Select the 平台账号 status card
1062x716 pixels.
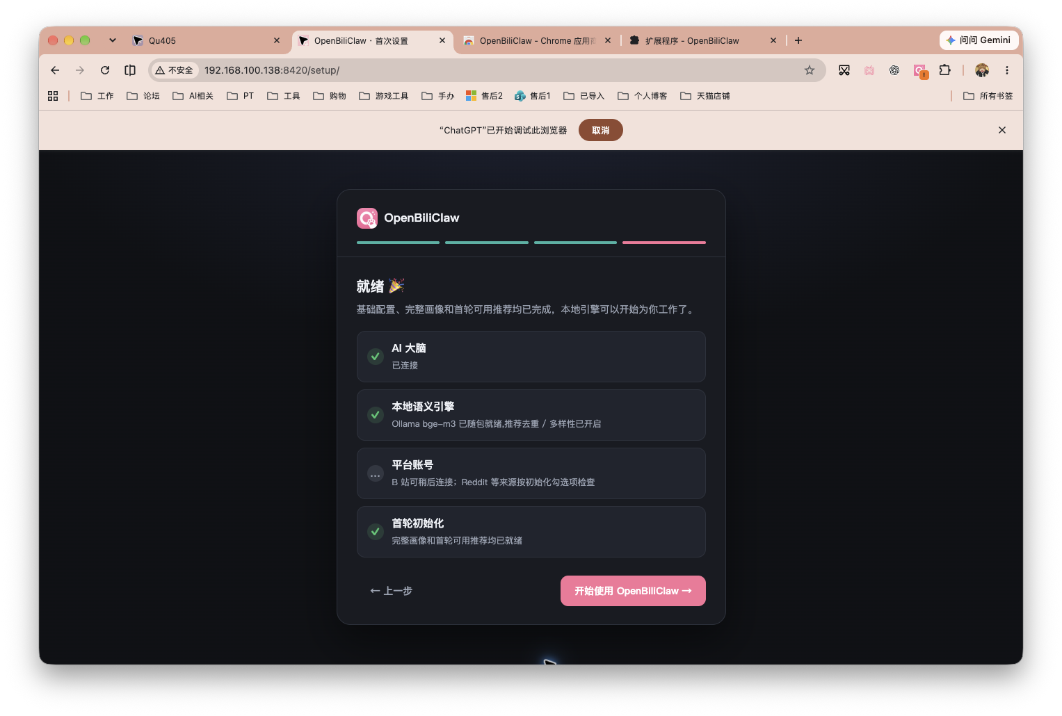point(531,473)
